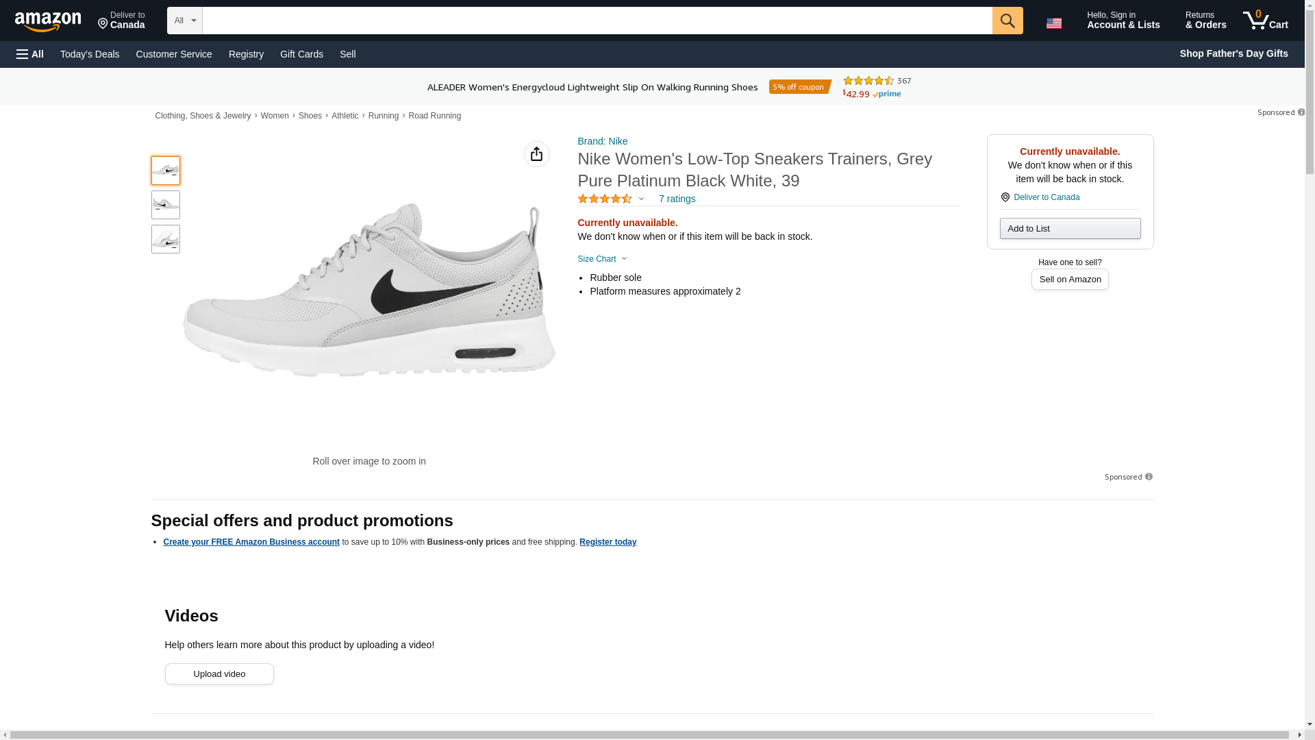The image size is (1315, 740).
Task: Open the 7 ratings link
Action: pos(677,199)
